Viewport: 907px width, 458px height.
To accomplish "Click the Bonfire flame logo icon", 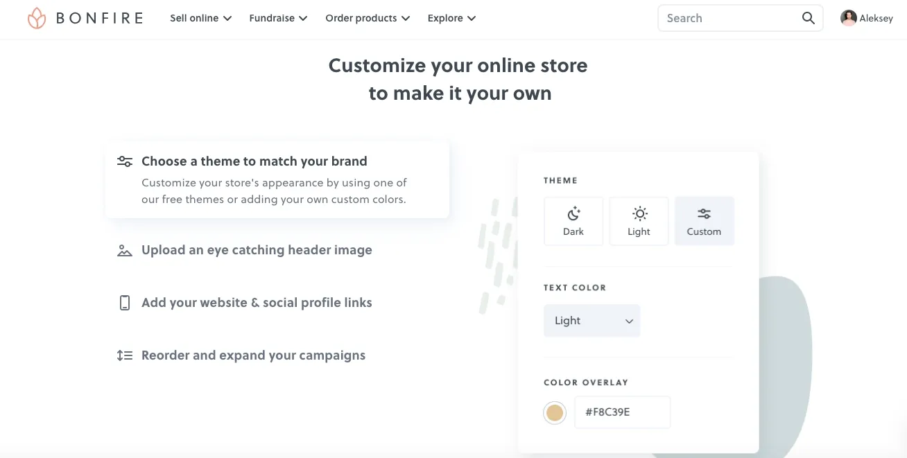I will 37,19.
